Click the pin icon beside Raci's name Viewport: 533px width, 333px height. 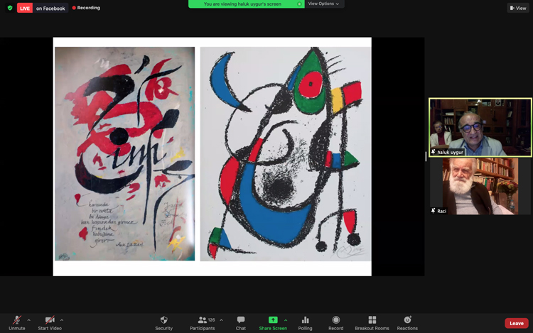[x=433, y=211]
